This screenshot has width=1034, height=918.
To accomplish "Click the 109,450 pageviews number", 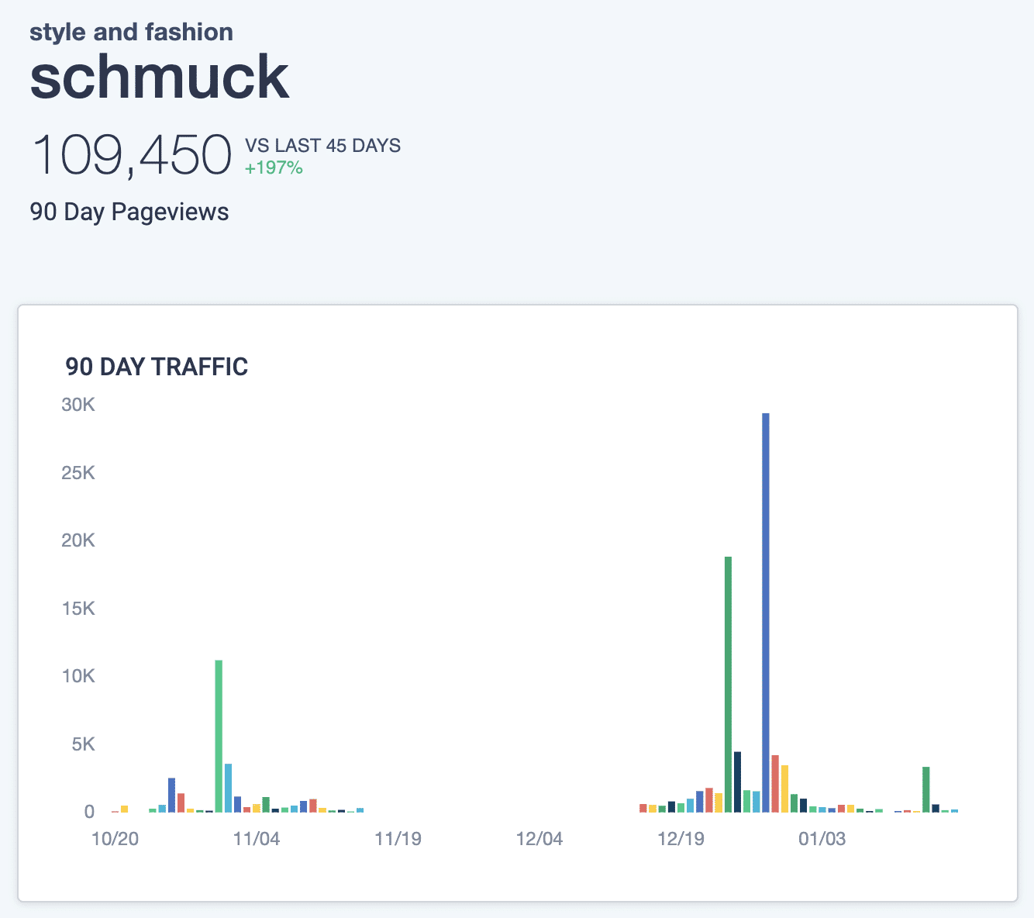I will pos(131,155).
